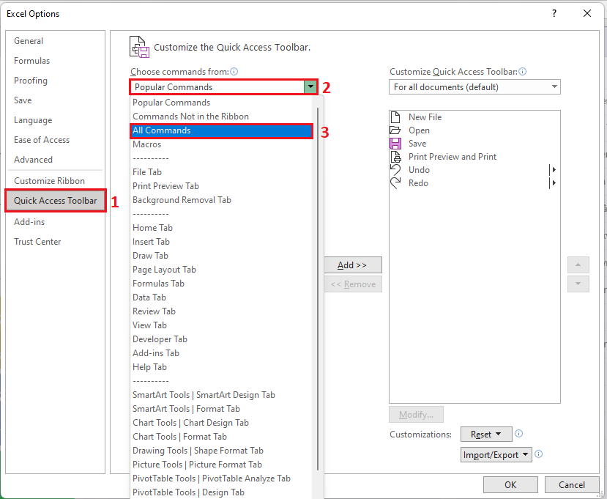Click the << Remove button
The height and width of the screenshot is (499, 607).
tap(353, 284)
